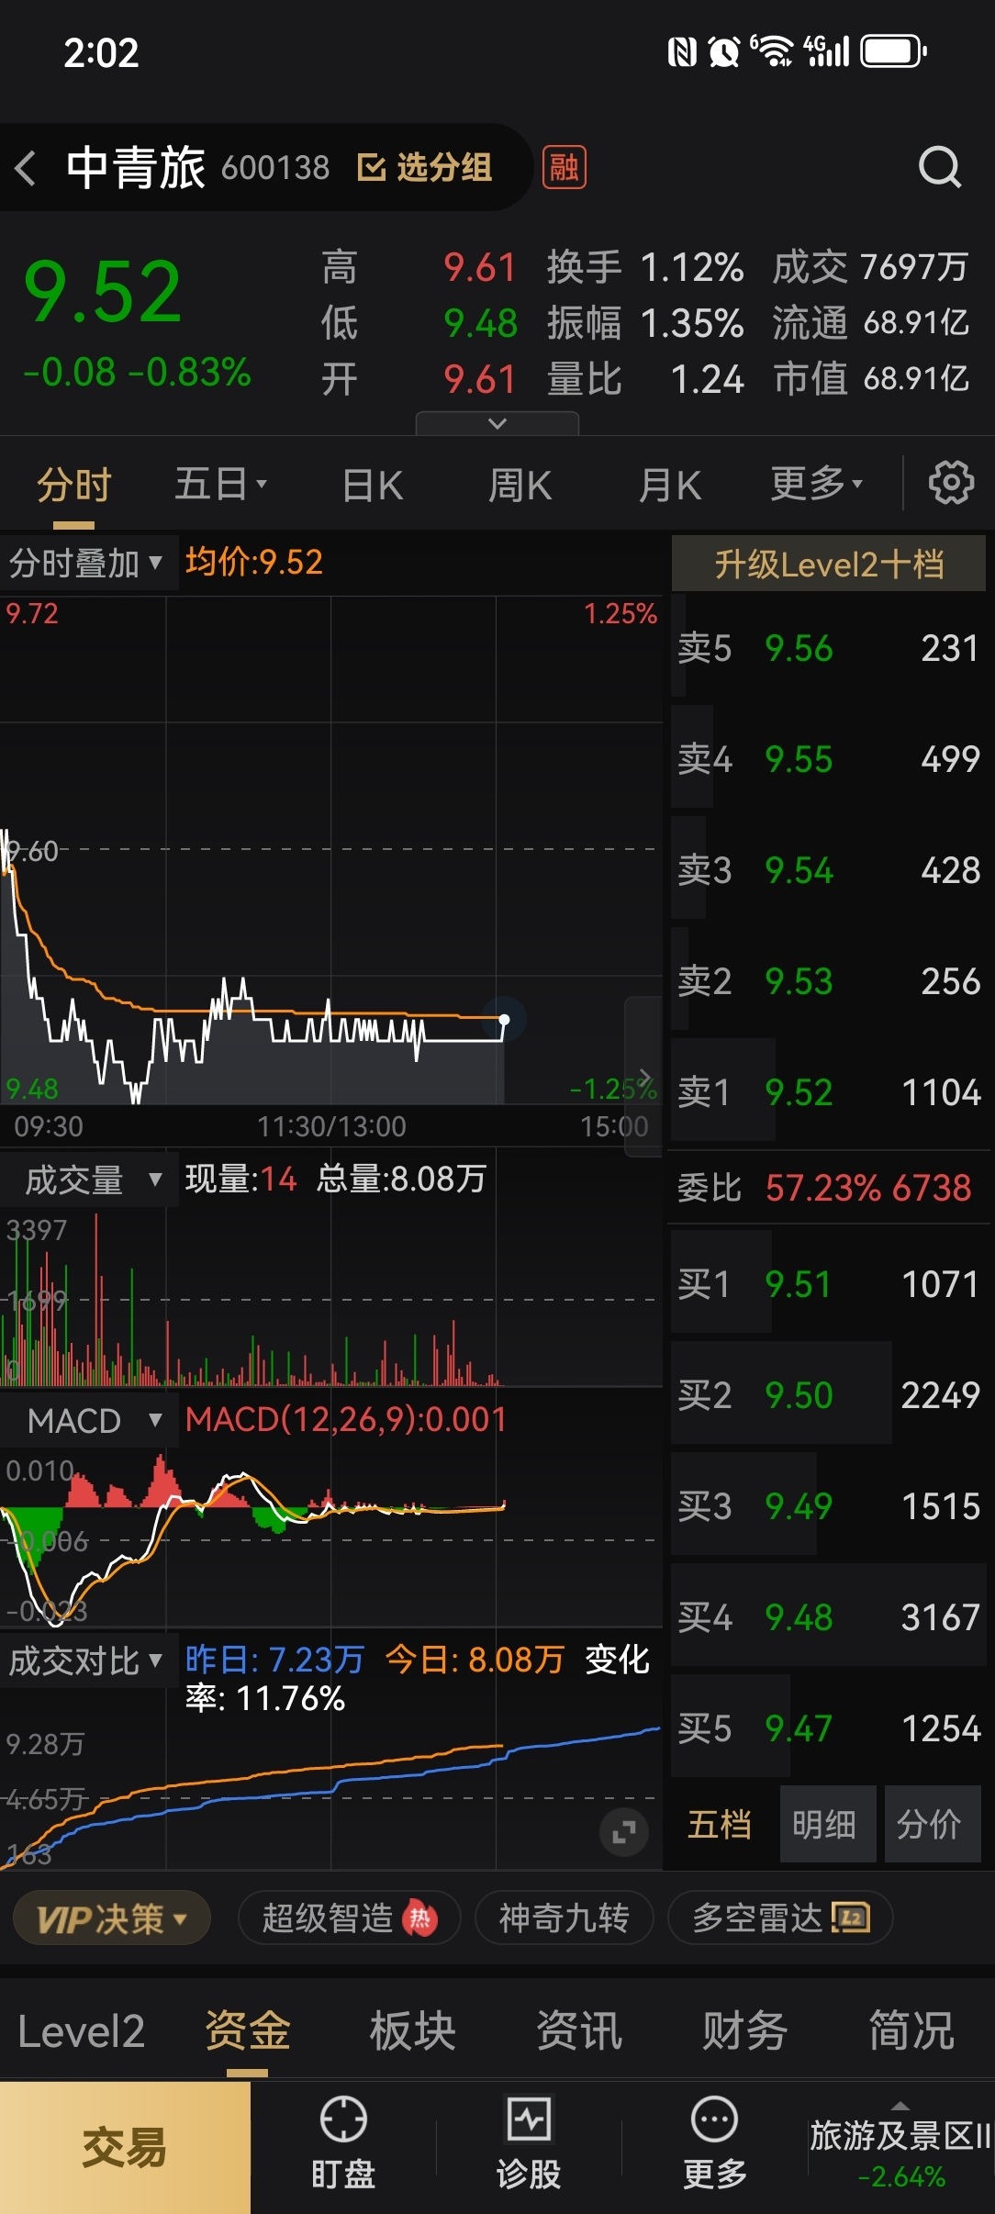Tap 买1 row price 9.51
Viewport: 995px width, 2214px height.
click(799, 1285)
